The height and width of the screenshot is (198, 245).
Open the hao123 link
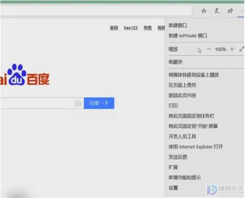click(130, 28)
